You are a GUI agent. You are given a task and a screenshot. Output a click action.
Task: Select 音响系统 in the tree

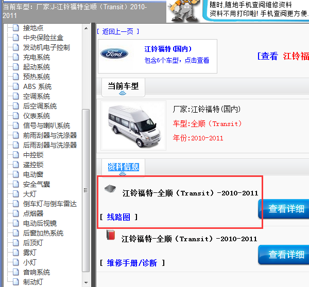[37, 272]
